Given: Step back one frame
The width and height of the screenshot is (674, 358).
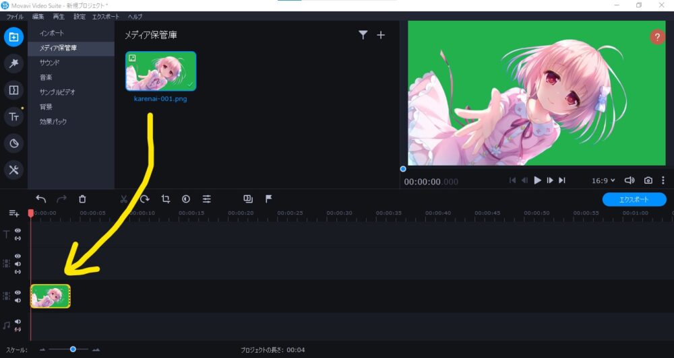Looking at the screenshot, I should pyautogui.click(x=524, y=180).
